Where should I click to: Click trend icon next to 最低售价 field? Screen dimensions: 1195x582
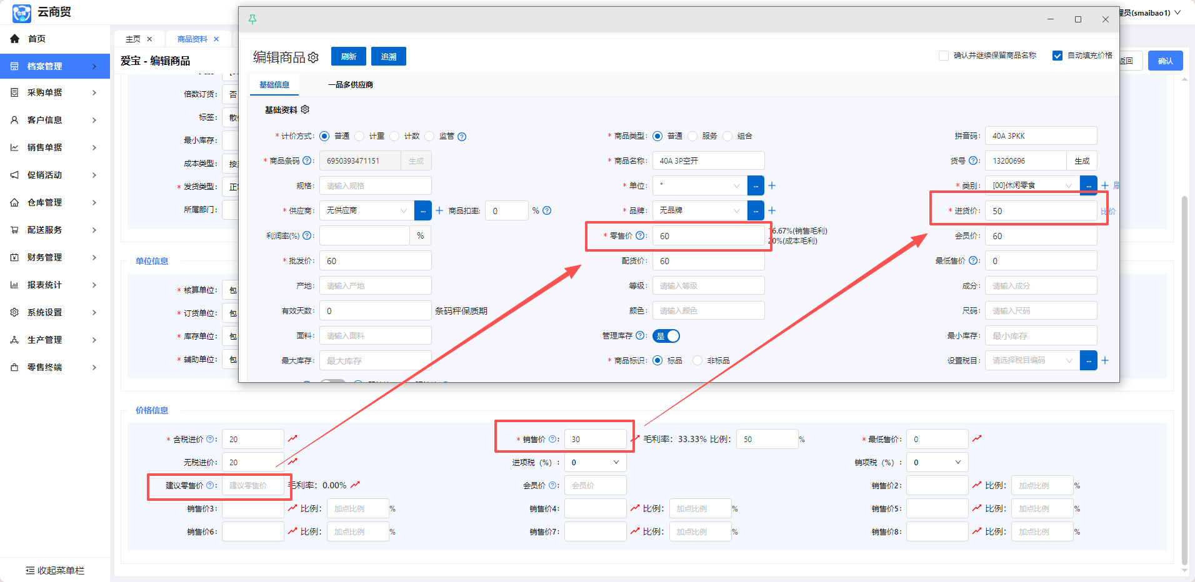tap(977, 438)
